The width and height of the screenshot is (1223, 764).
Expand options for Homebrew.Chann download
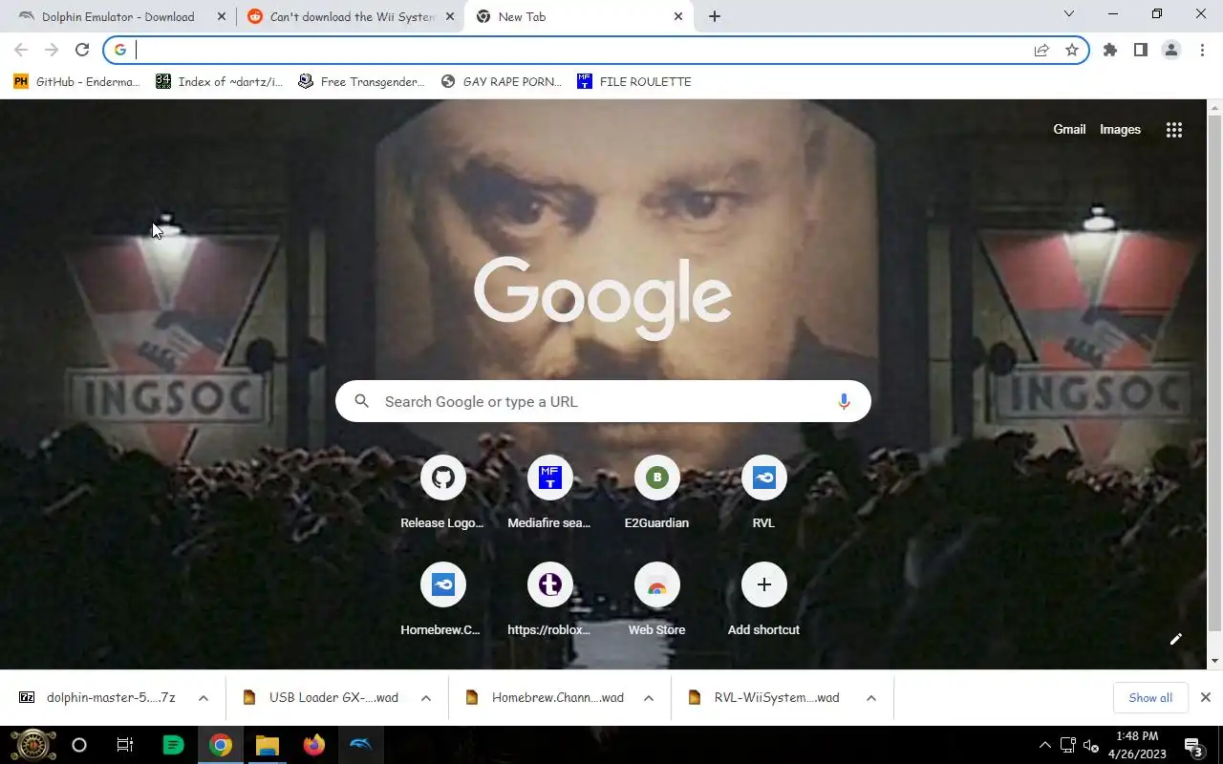[649, 698]
